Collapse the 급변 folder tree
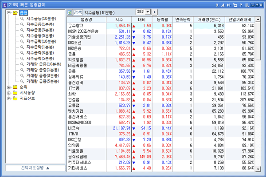The width and height of the screenshot is (266, 177). [9, 13]
